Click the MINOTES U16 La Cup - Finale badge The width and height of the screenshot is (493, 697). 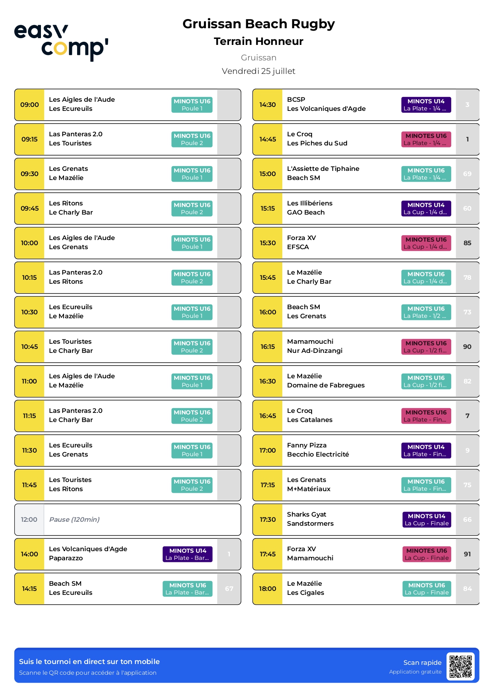point(426,554)
